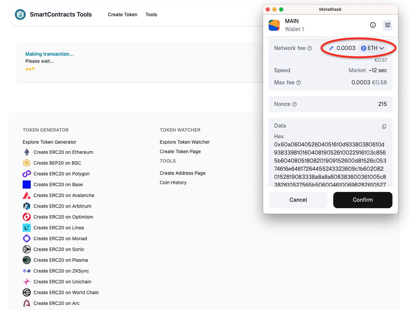
Task: Open Create ERC20 on Unichain link
Action: tap(62, 282)
